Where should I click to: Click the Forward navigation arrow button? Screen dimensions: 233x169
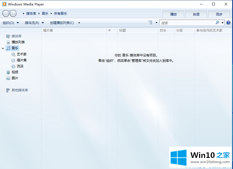(13, 14)
